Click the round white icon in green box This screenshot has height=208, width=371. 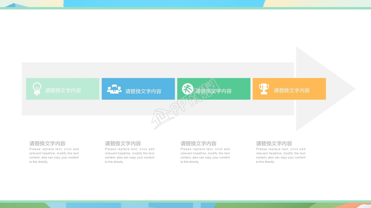tap(188, 89)
